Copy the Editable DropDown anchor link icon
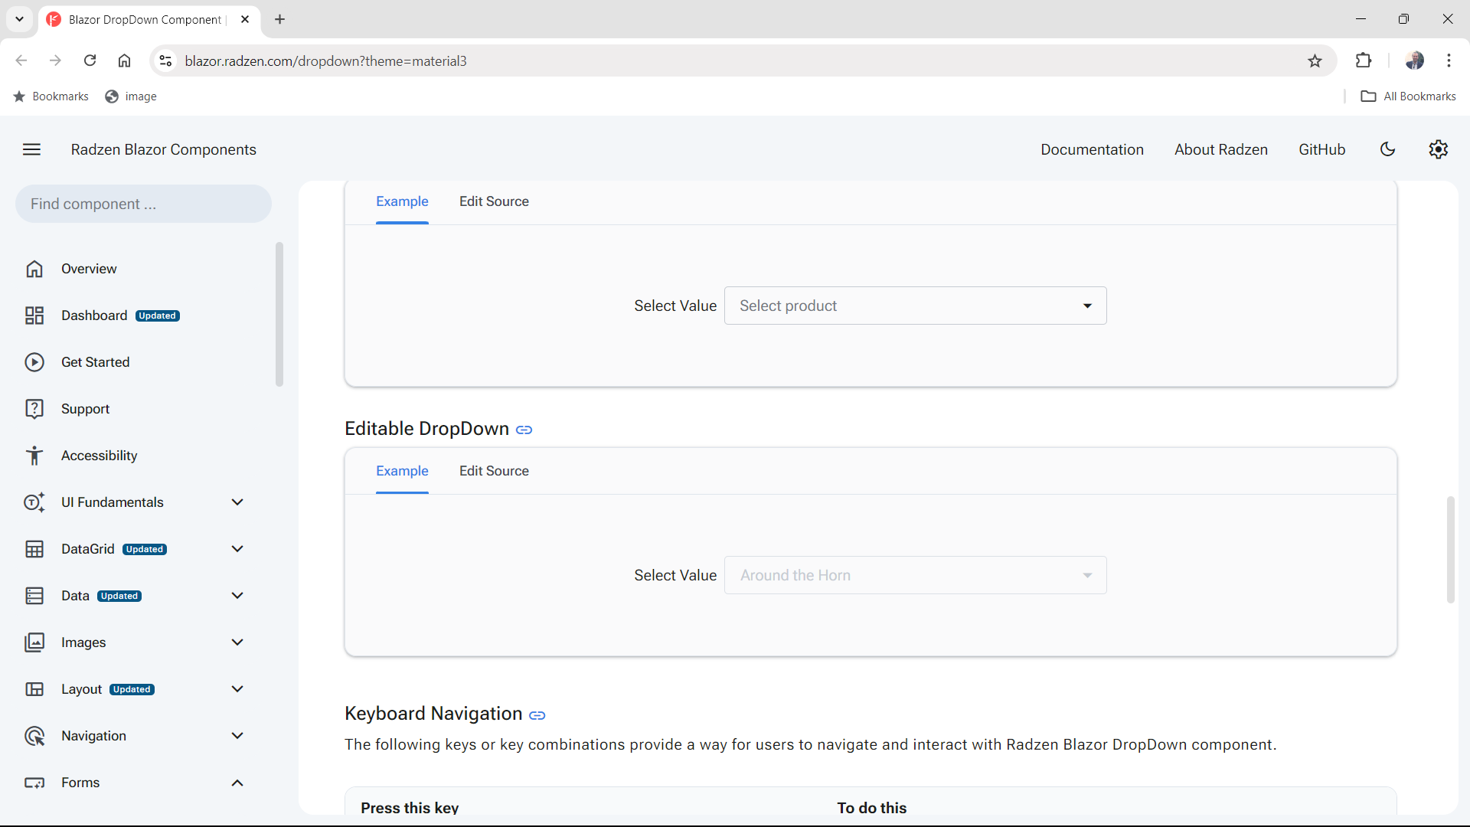Screen dimensions: 1470x827 (524, 430)
